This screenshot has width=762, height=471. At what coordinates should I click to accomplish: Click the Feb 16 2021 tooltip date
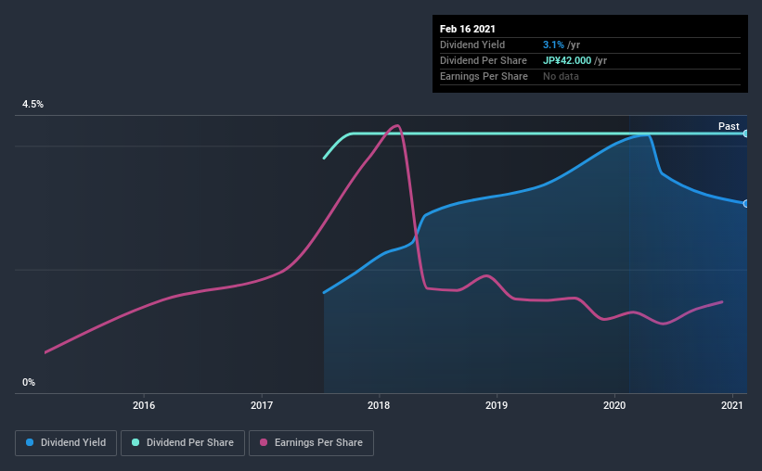[468, 29]
